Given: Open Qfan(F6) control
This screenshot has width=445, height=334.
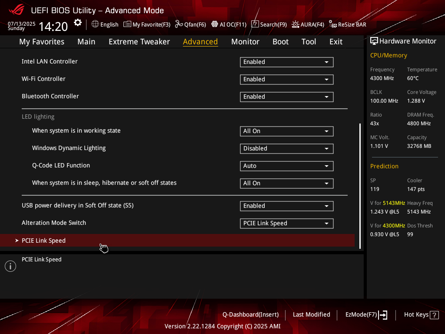Looking at the screenshot, I should pos(190,24).
